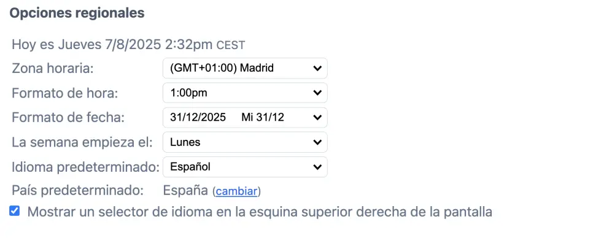Open the Formato de fecha dropdown
604x238 pixels.
point(245,117)
